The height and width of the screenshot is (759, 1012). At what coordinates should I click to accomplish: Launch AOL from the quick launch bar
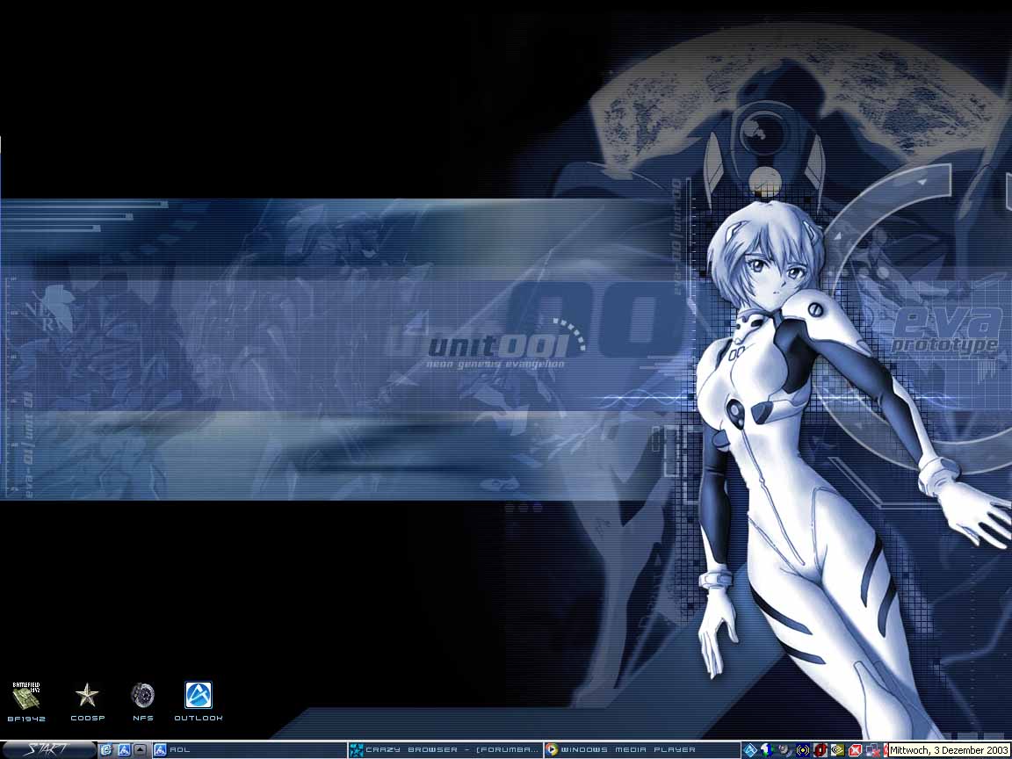pyautogui.click(x=124, y=750)
